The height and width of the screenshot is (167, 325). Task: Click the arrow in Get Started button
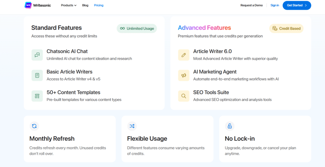(306, 5)
